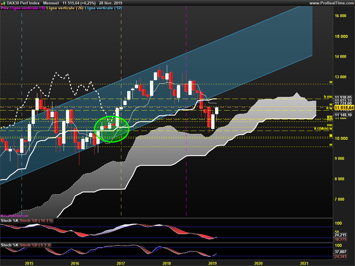The width and height of the screenshot is (355, 266).
Task: Open Stoch %D (5 3 3) settings
Action: pos(35,245)
